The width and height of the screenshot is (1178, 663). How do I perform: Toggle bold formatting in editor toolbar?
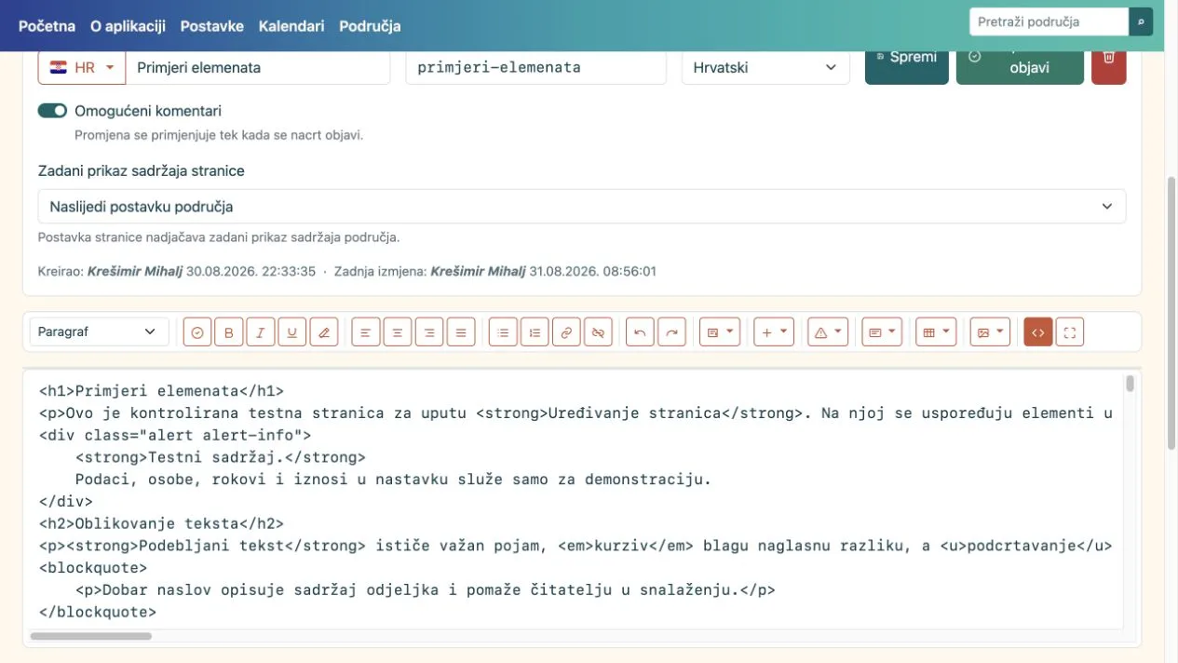229,332
